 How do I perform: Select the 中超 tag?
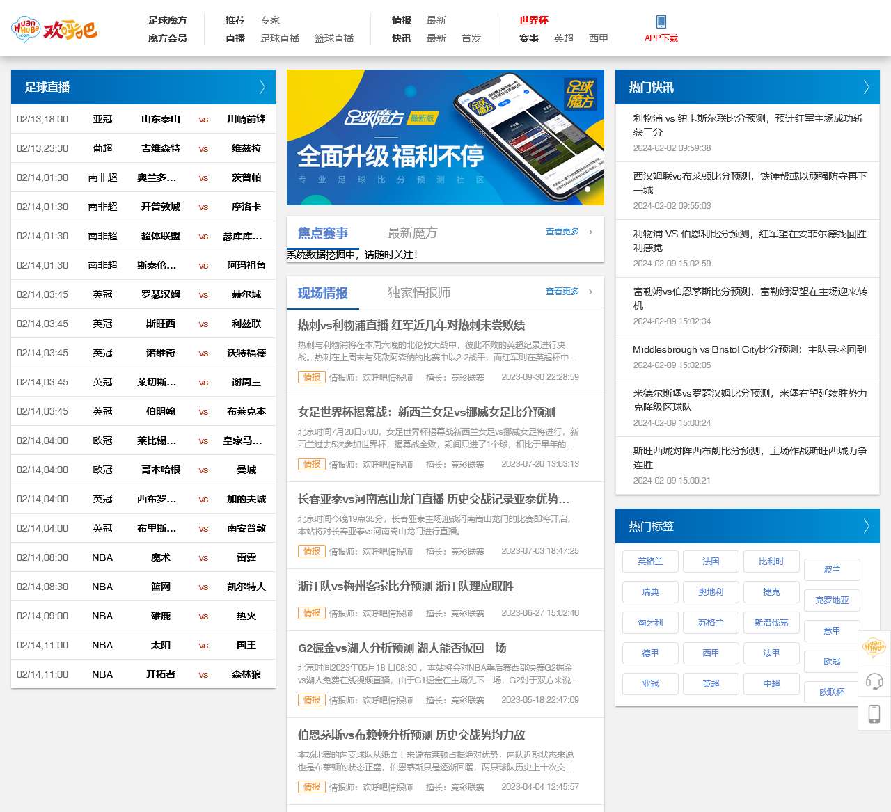[x=771, y=684]
